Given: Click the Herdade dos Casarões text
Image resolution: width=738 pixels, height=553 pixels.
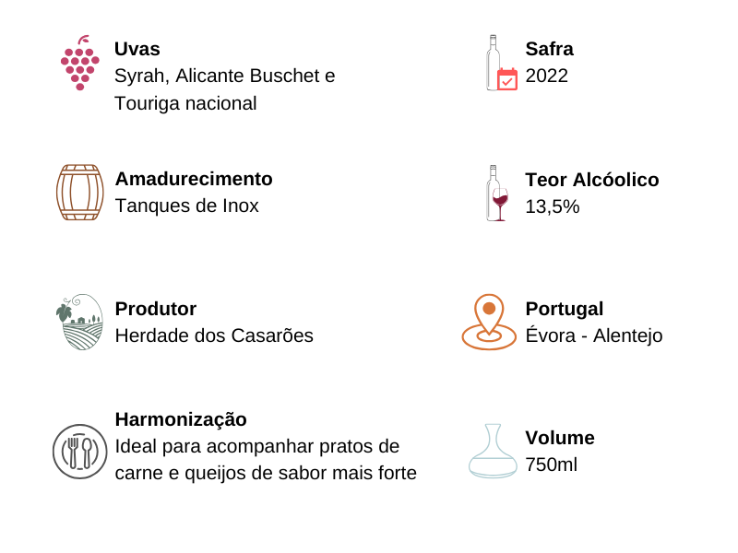Looking at the screenshot, I should click(x=214, y=335).
